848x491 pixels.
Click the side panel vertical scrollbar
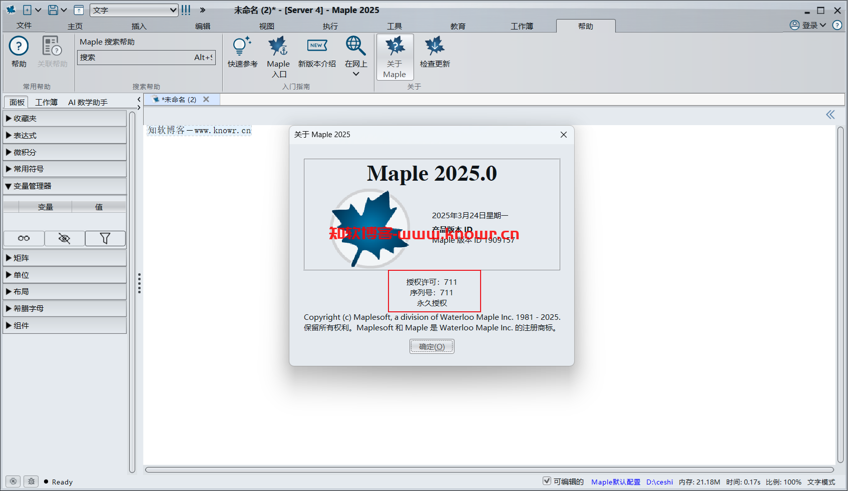click(x=132, y=292)
